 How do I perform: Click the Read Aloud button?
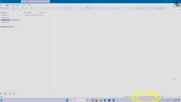159,8
